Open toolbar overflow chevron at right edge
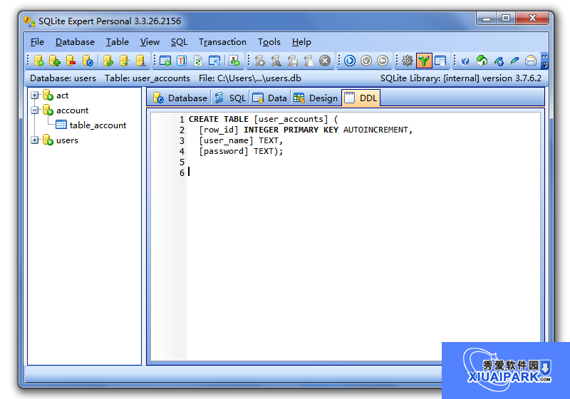The width and height of the screenshot is (570, 399). (x=544, y=61)
